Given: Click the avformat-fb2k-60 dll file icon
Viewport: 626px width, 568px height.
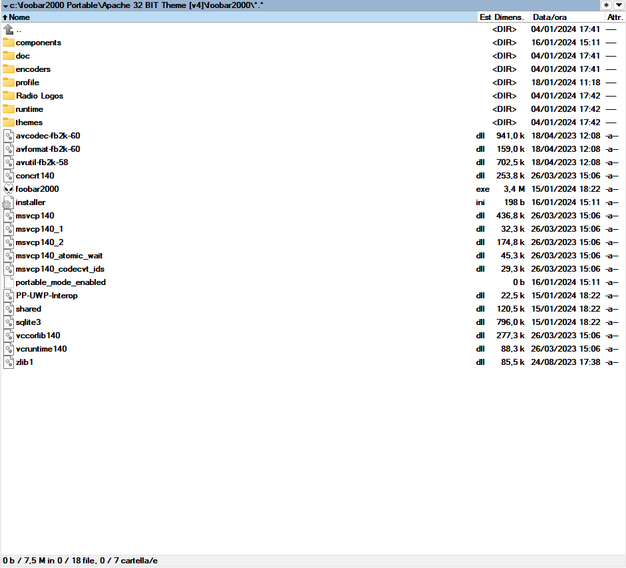Looking at the screenshot, I should (9, 149).
